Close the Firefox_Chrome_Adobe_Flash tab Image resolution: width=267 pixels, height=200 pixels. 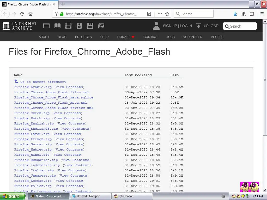pos(54,4)
